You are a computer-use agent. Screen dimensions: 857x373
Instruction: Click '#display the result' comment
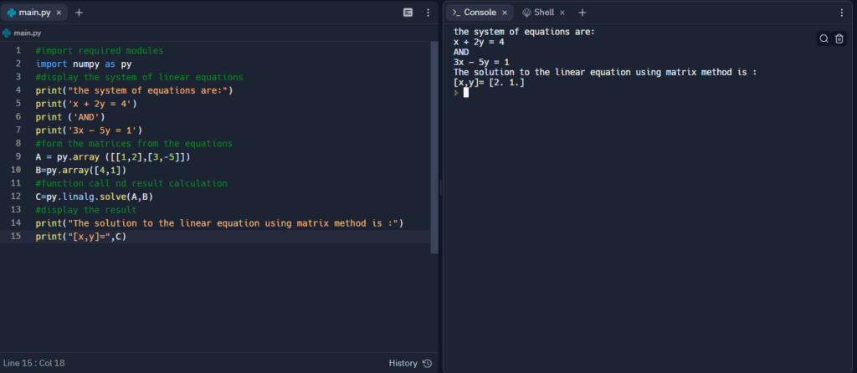pyautogui.click(x=86, y=210)
